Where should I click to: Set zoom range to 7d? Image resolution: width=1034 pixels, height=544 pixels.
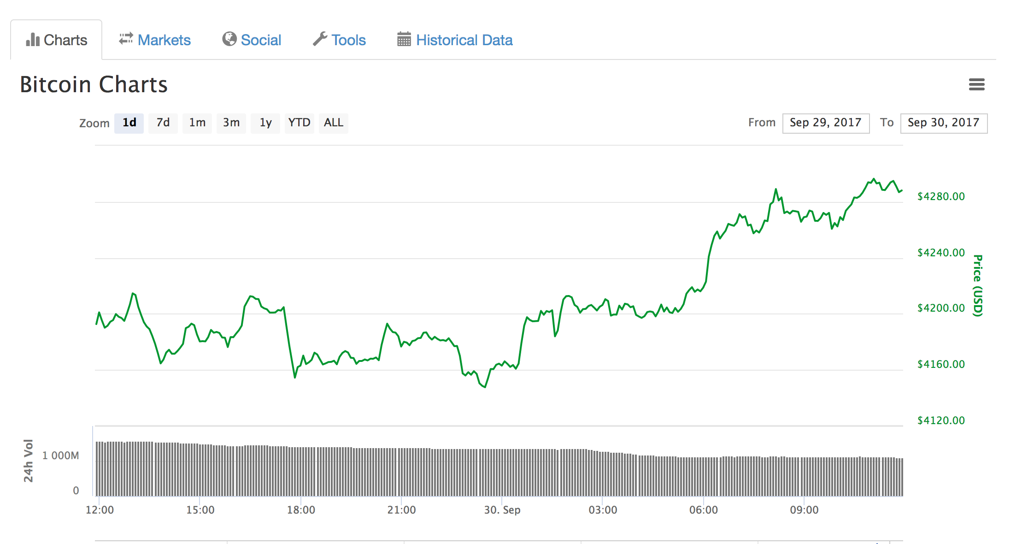[163, 123]
